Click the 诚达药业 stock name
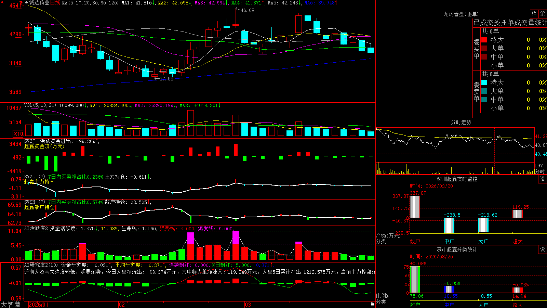The image size is (547, 308). (x=39, y=3)
